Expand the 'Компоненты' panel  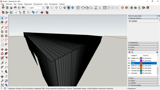click(x=143, y=45)
